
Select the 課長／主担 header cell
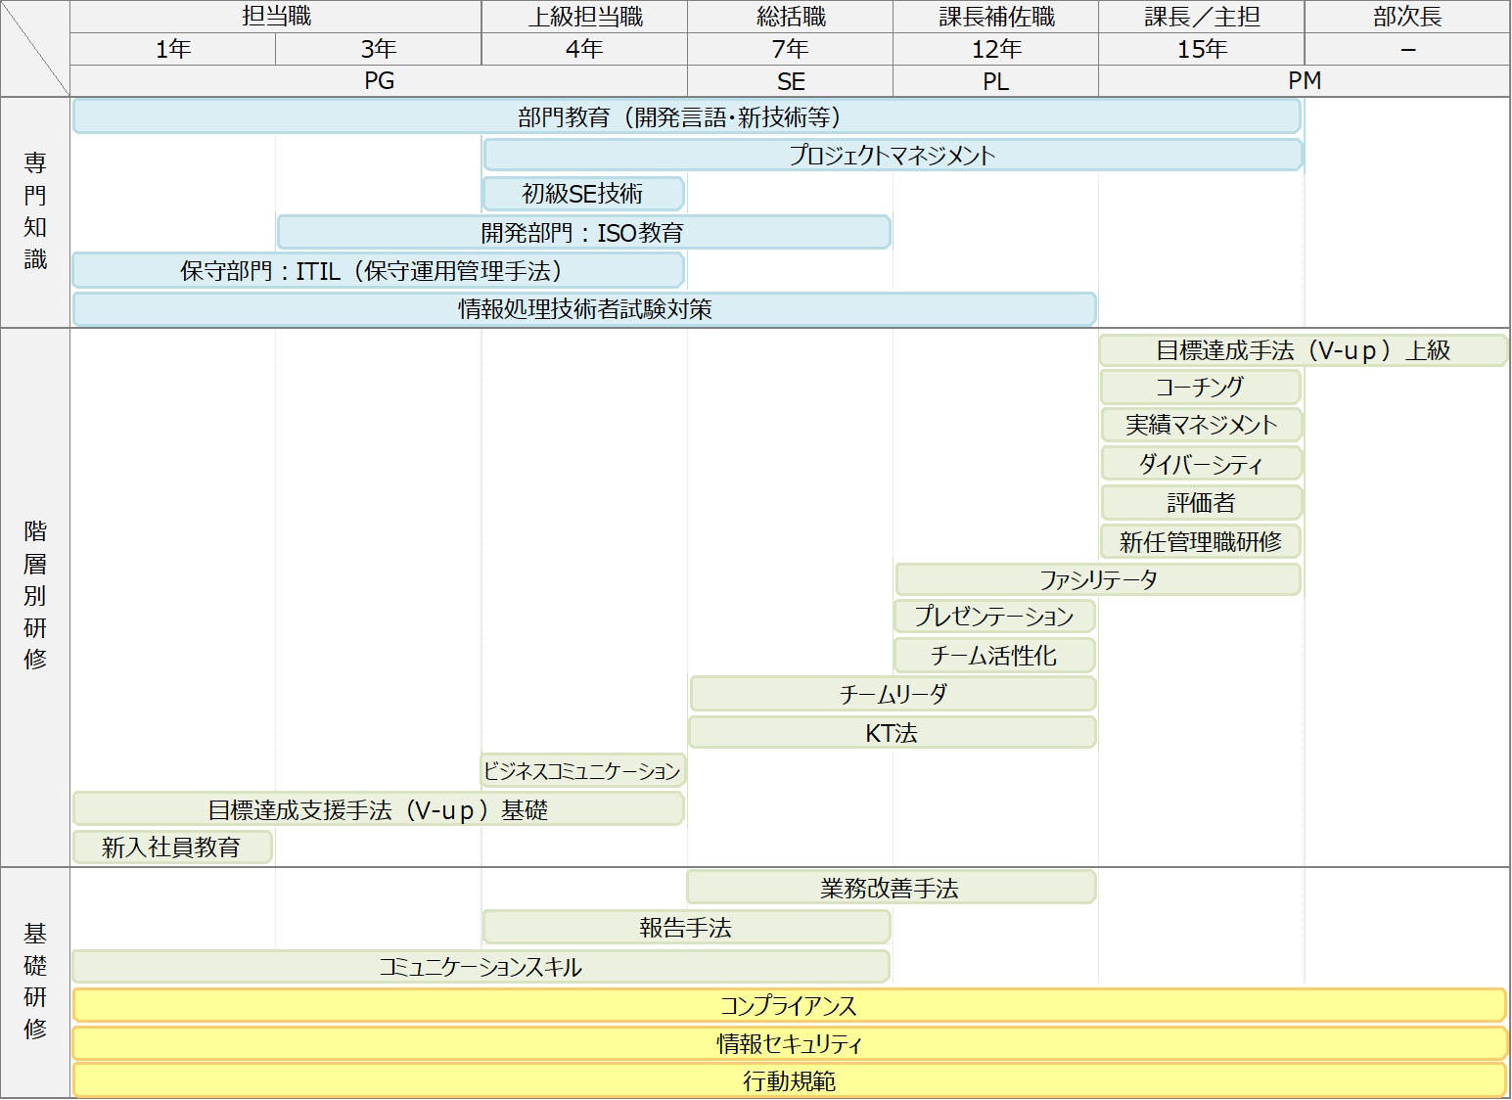click(x=1201, y=17)
